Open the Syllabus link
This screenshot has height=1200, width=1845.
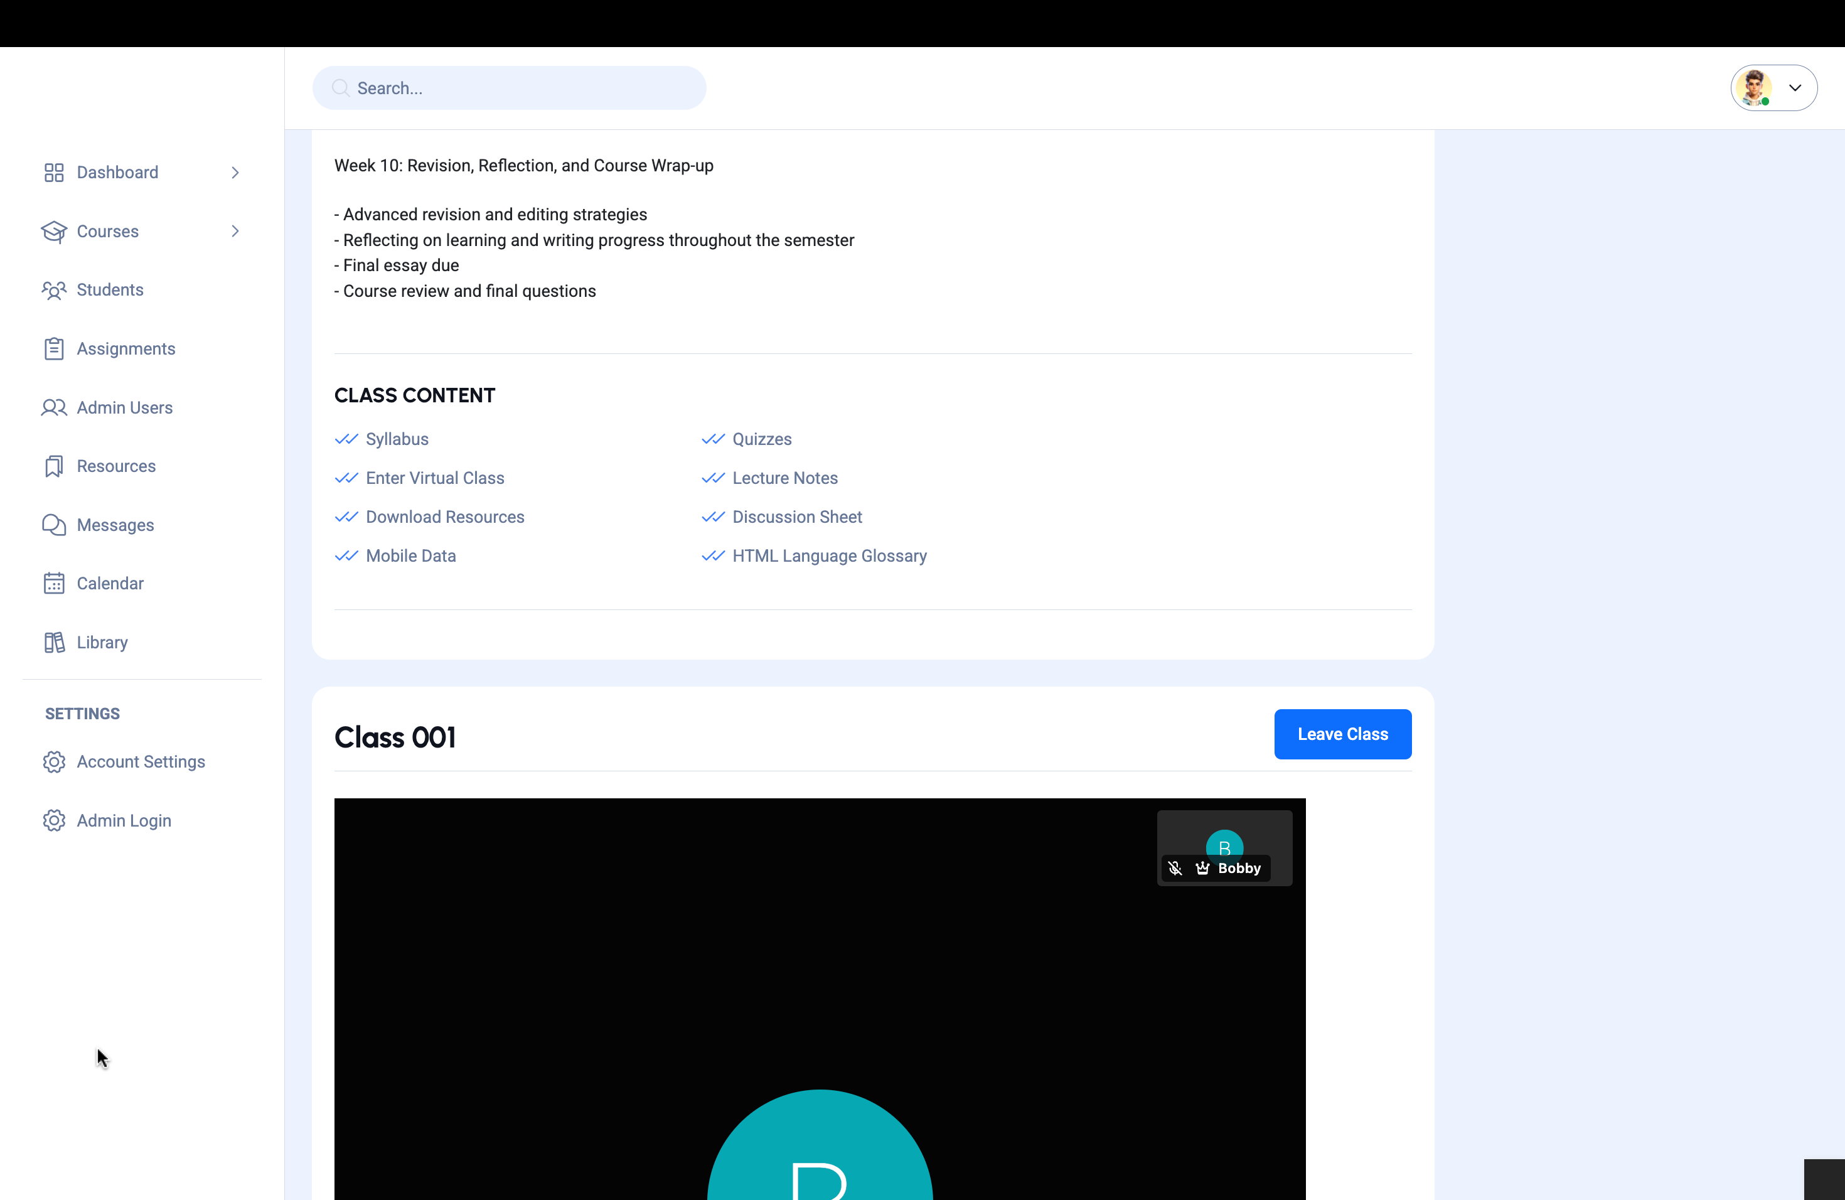click(397, 439)
